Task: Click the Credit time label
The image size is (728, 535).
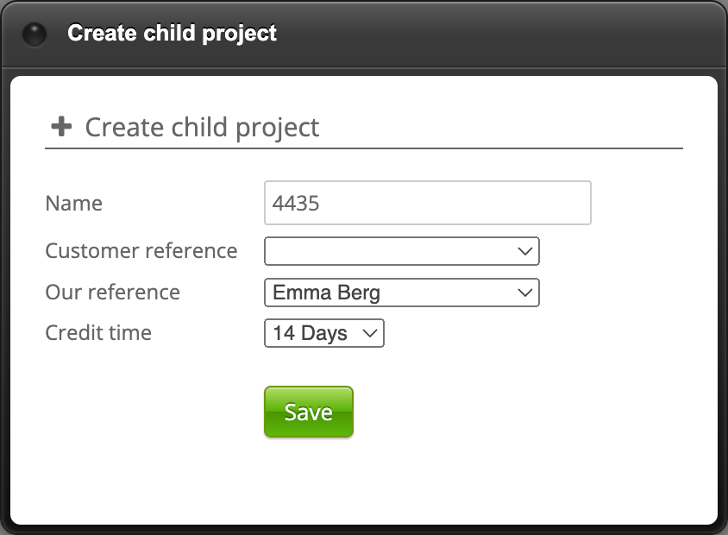Action: click(x=98, y=333)
